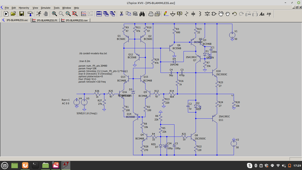
Task: Select the Diode placement tool
Action: (207, 14)
